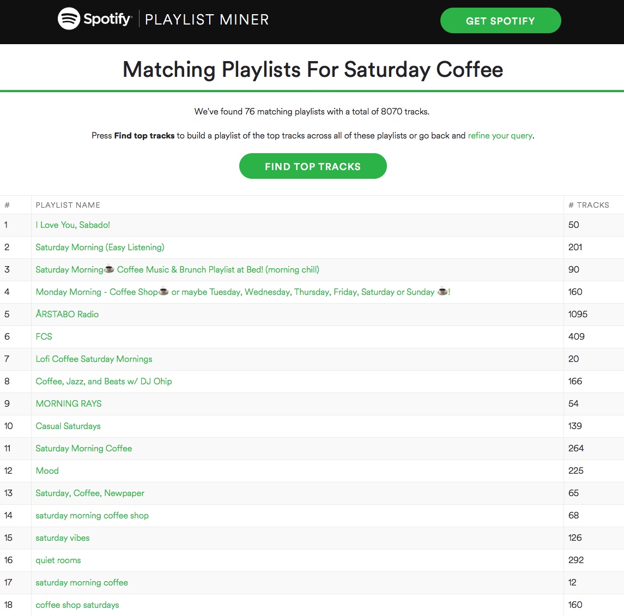624x616 pixels.
Task: Follow the refine your query link
Action: tap(500, 135)
